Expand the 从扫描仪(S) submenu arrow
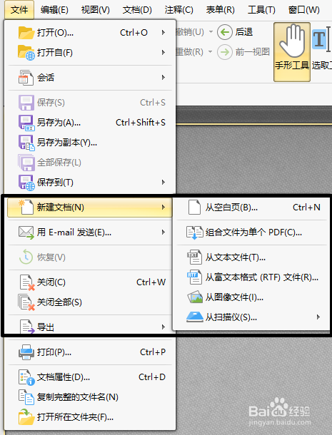The width and height of the screenshot is (332, 435). (x=318, y=317)
